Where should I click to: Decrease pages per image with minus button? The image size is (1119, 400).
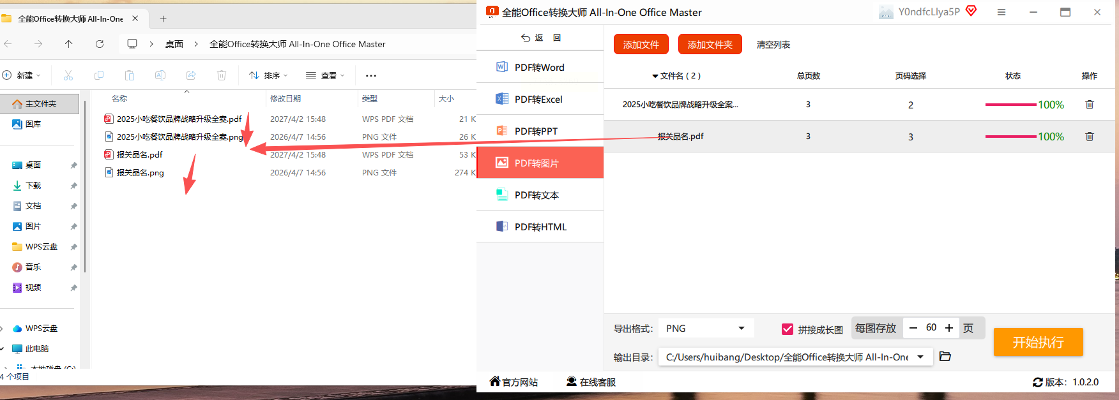(x=913, y=328)
